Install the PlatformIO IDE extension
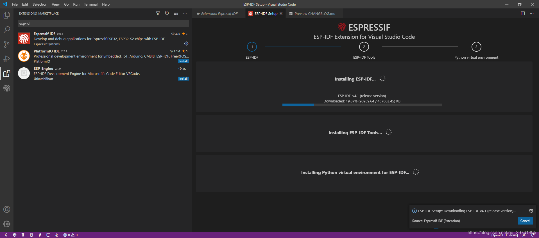This screenshot has height=238, width=539. (184, 61)
